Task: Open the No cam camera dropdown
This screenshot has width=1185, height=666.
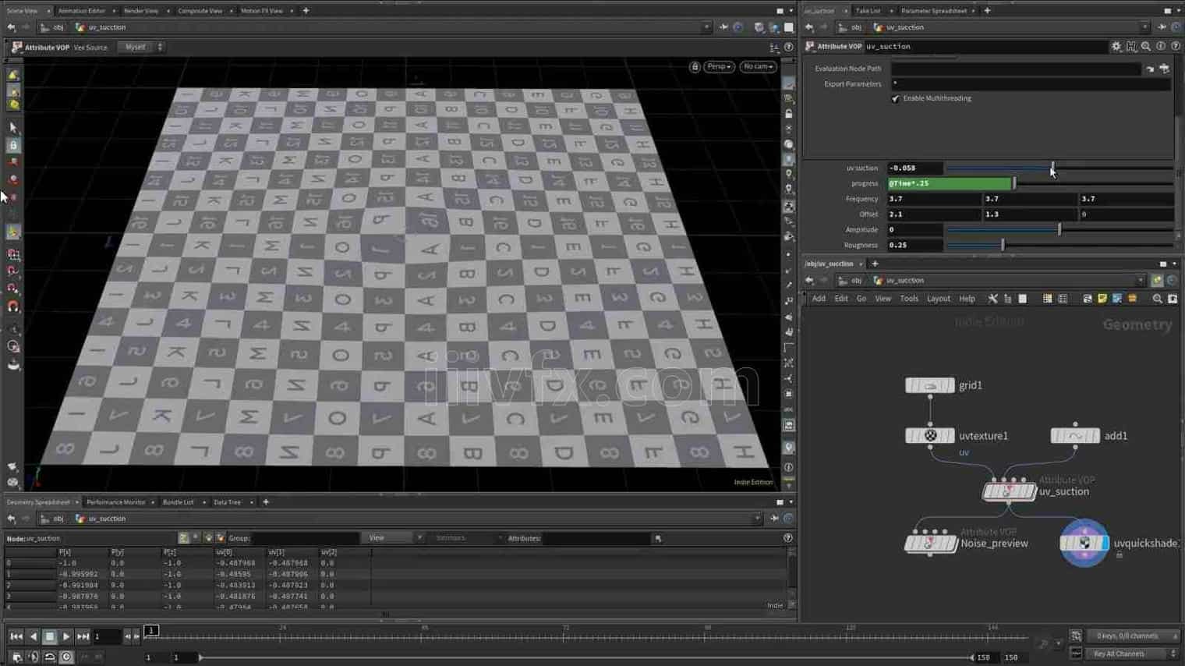Action: coord(757,67)
